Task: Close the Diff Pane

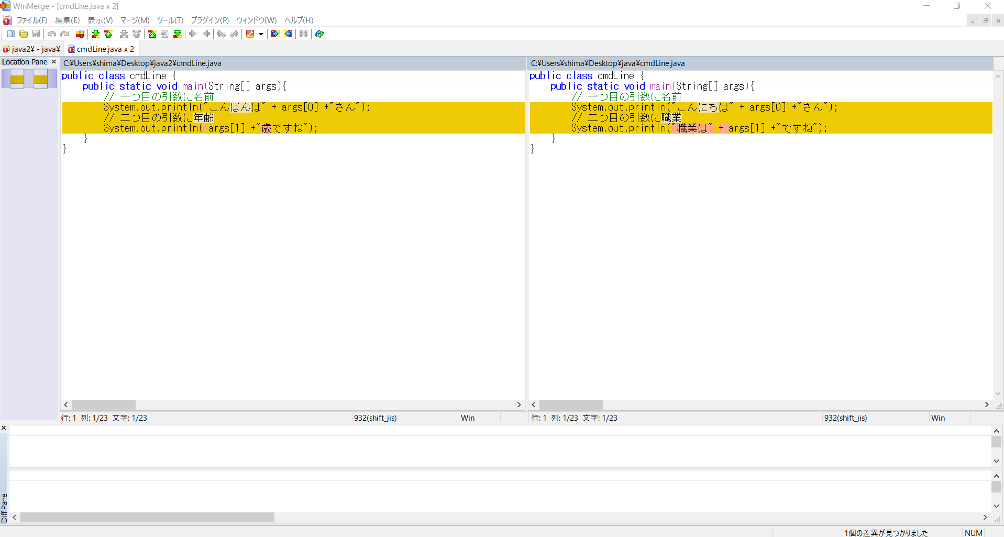Action: (x=4, y=428)
